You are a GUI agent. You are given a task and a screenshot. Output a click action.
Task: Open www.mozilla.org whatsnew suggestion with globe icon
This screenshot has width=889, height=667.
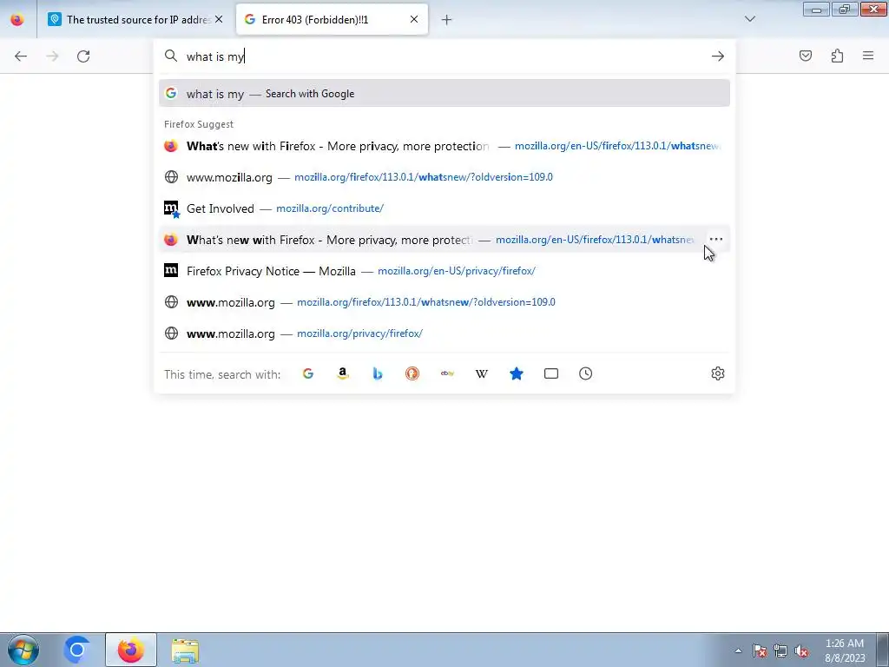coord(444,177)
